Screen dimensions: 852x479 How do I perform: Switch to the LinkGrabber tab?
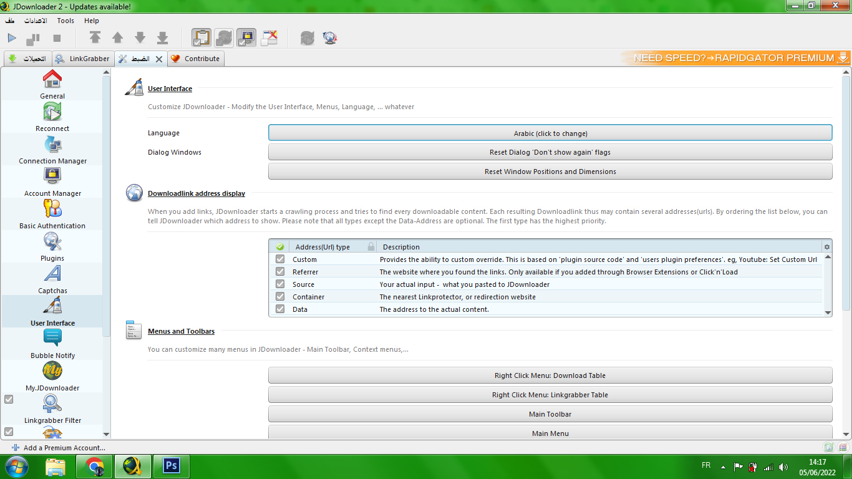coord(84,59)
